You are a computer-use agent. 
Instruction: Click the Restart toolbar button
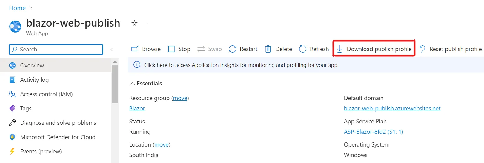(x=243, y=49)
